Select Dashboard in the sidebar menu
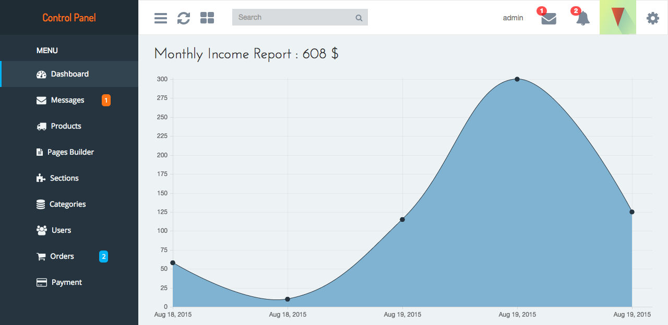Screen dimensions: 668x325 pyautogui.click(x=69, y=74)
